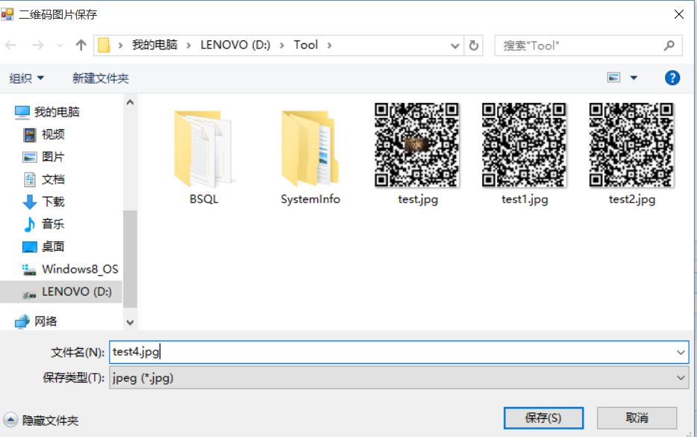Close the 二维码图片保存 dialog
Viewport: 697px width, 437px height.
(x=679, y=14)
